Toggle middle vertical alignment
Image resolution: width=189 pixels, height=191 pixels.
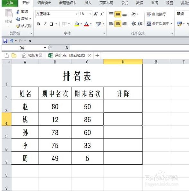pyautogui.click(x=118, y=14)
